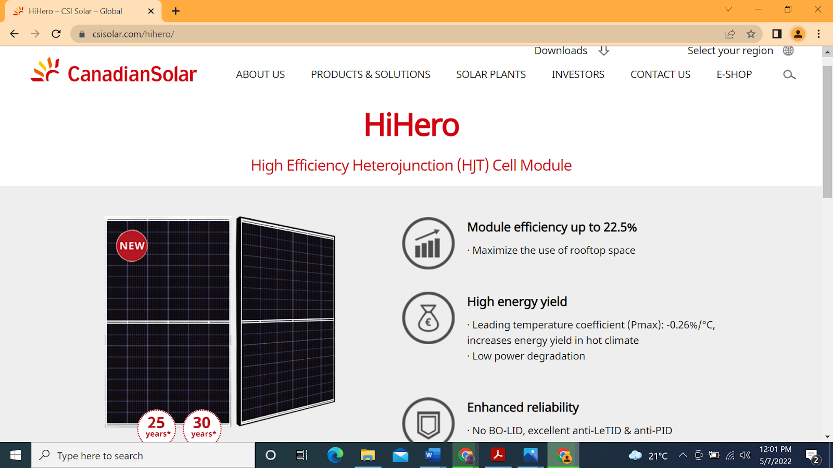The image size is (833, 468).
Task: Click the Downloads arrow icon
Action: pos(603,50)
